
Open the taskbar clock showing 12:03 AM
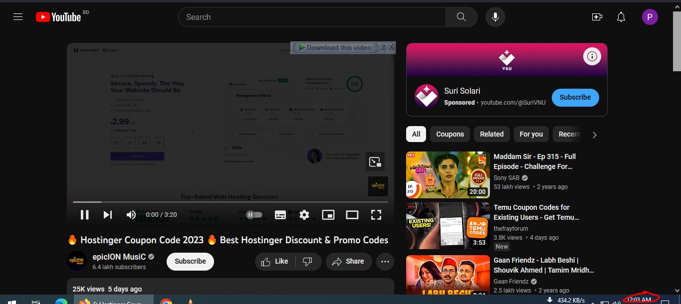639,300
